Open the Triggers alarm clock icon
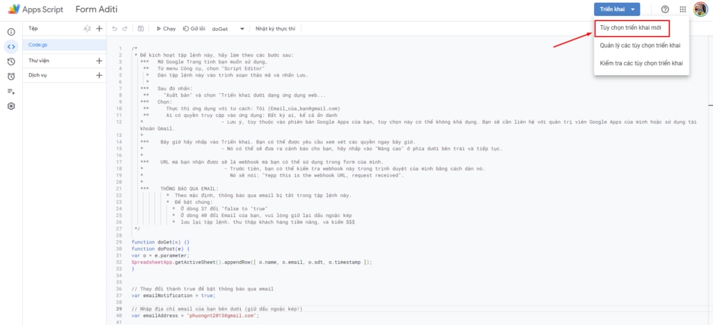 [x=11, y=61]
